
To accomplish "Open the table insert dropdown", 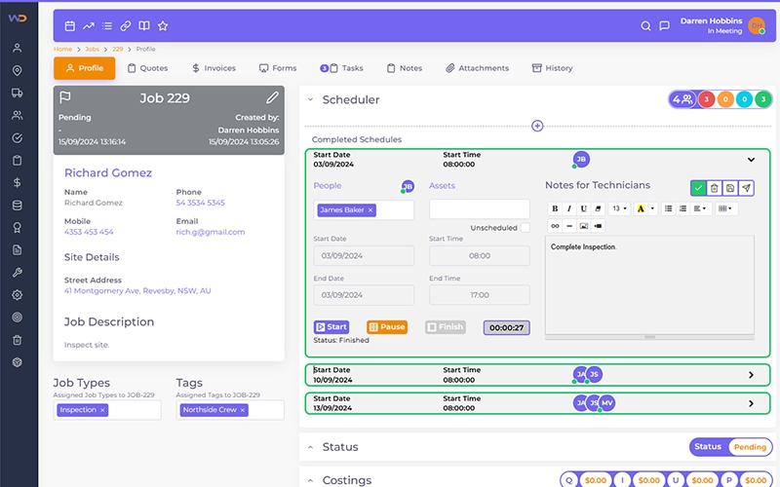I will click(x=725, y=208).
